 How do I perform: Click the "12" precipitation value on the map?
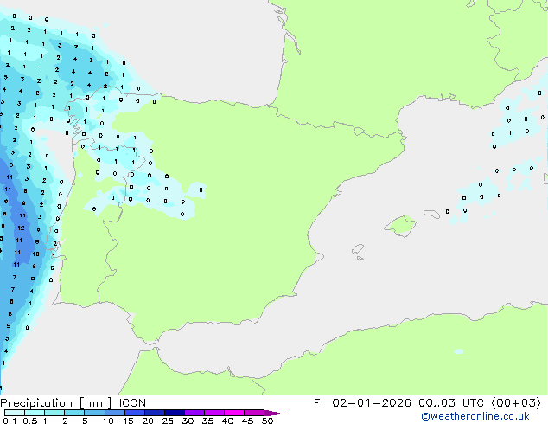pos(21,228)
